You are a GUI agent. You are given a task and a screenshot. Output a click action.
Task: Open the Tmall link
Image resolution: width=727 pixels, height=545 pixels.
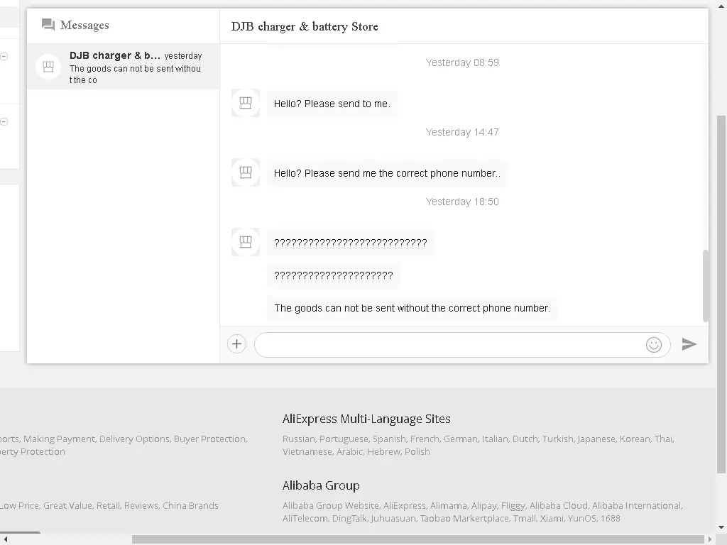coord(524,519)
